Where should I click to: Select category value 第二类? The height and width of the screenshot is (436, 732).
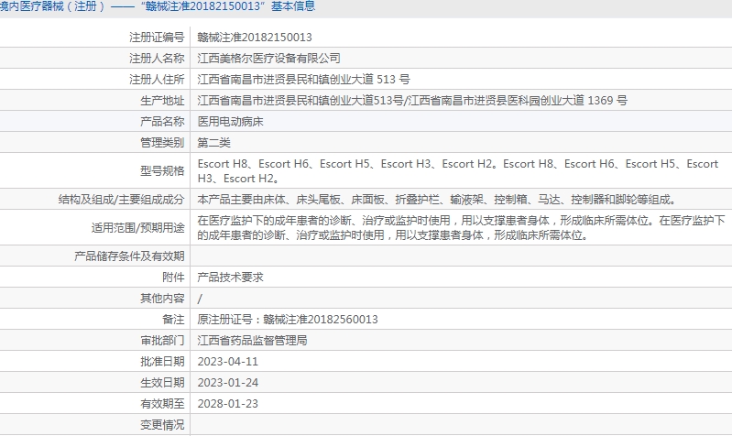[x=213, y=142]
